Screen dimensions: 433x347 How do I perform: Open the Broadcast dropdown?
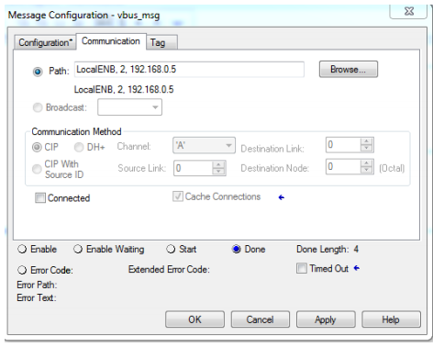tap(129, 107)
